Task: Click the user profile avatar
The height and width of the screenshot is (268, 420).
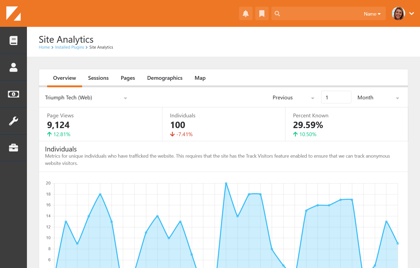Action: point(398,13)
